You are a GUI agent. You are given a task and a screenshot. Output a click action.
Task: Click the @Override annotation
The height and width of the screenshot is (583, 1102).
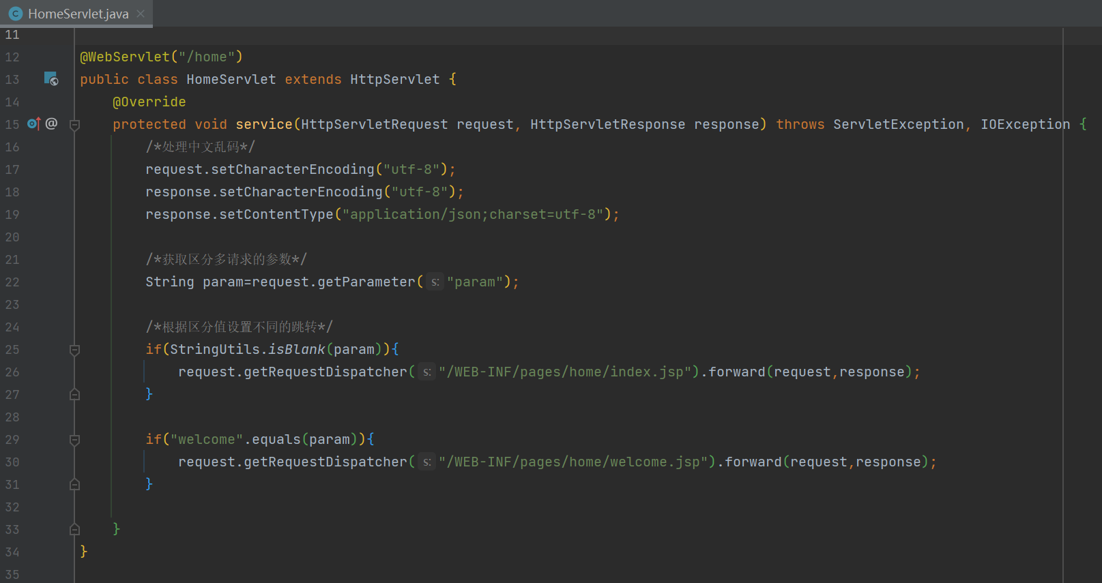(x=149, y=102)
